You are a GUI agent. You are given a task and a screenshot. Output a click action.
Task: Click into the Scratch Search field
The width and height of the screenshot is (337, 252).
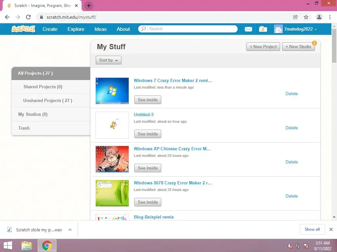coord(192,29)
